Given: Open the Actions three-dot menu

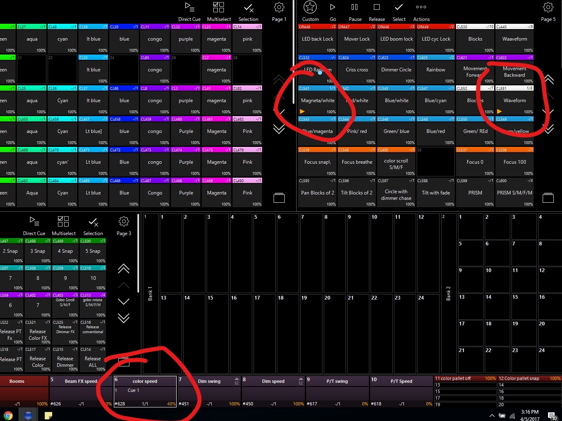Looking at the screenshot, I should pyautogui.click(x=421, y=7).
